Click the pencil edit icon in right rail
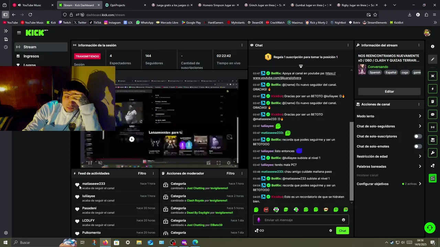Viewport: 440px width, 247px height. pos(432,59)
